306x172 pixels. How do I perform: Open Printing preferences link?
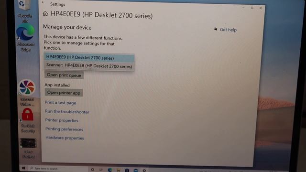pos(64,129)
